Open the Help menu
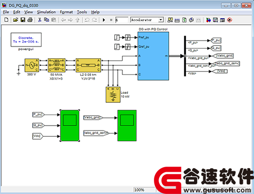This screenshot has width=254, height=194. (x=96, y=12)
